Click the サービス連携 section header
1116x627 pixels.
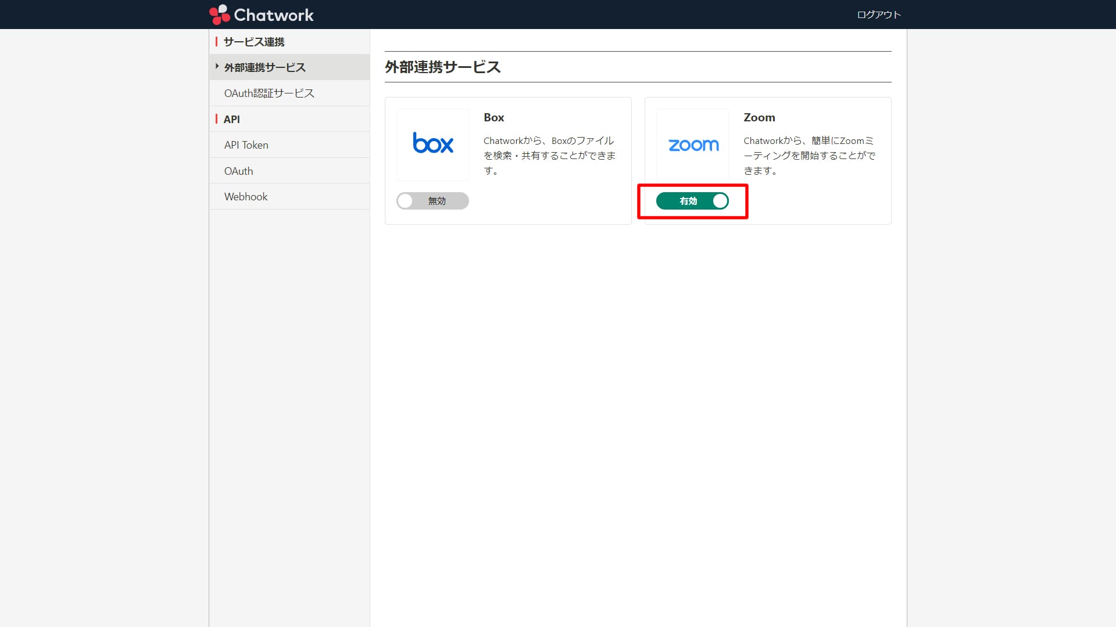click(254, 42)
